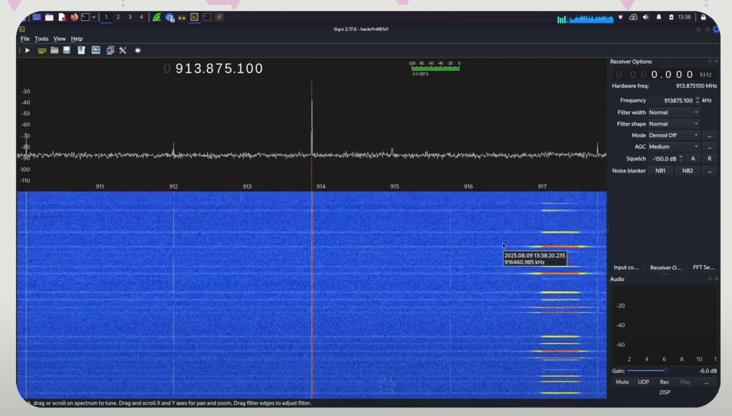Open the AGC dropdown set to Medium

[x=673, y=147]
